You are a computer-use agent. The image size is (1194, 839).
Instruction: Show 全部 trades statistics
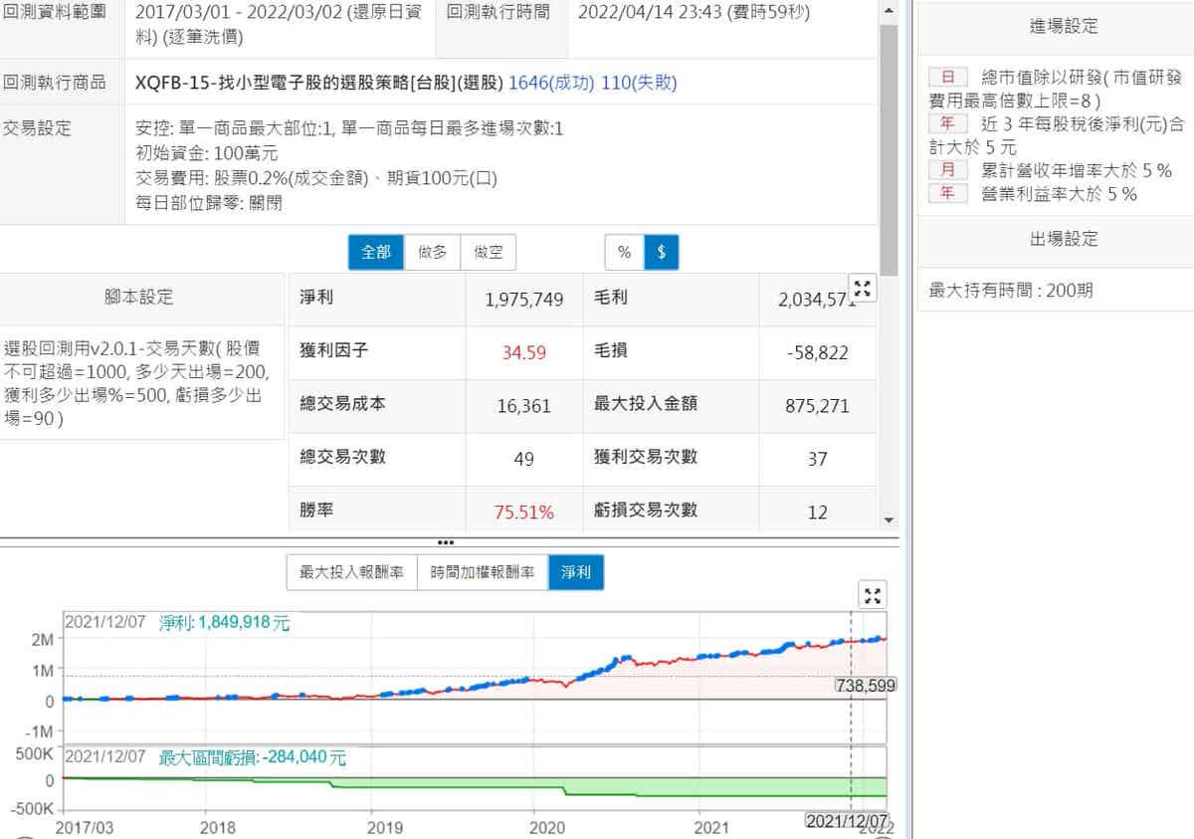tap(376, 253)
